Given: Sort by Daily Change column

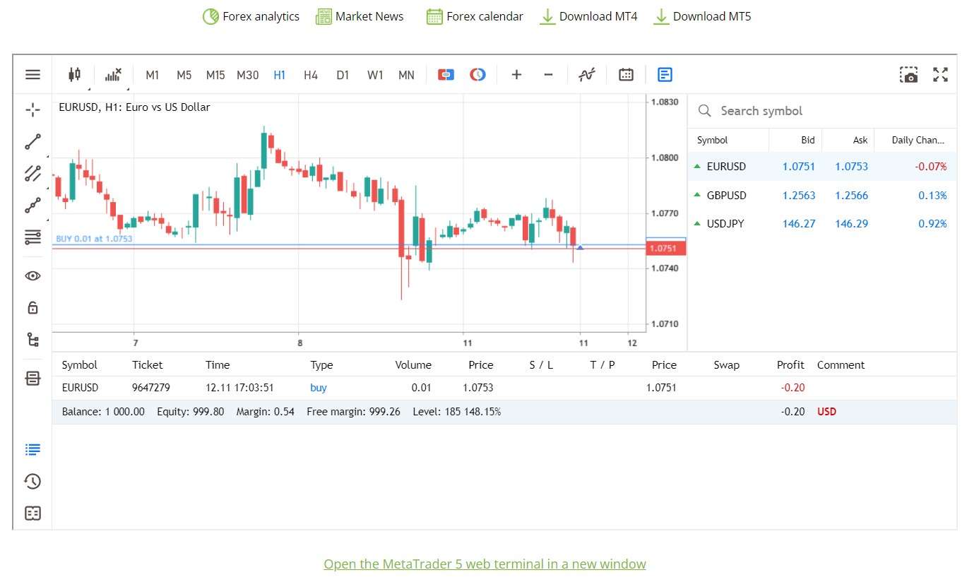Looking at the screenshot, I should tap(918, 140).
